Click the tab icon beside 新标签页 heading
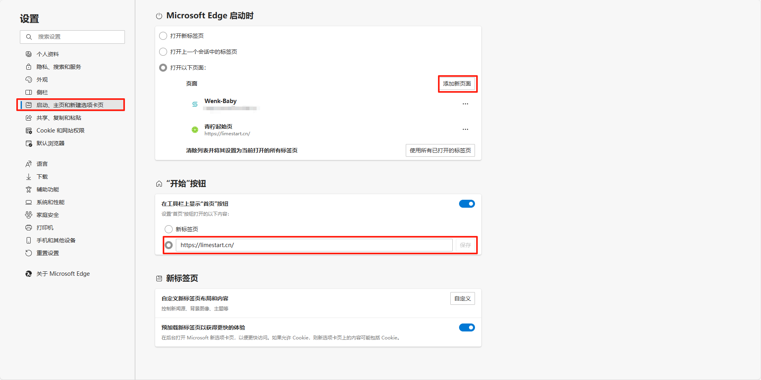 pos(159,279)
